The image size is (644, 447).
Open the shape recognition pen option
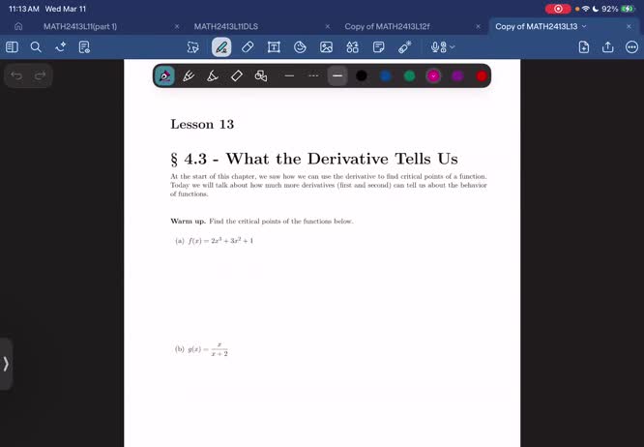pyautogui.click(x=261, y=76)
